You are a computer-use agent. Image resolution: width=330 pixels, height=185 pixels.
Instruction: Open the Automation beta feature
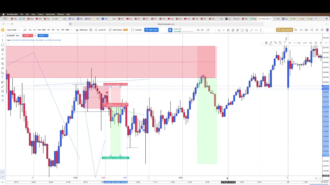[x=118, y=30]
